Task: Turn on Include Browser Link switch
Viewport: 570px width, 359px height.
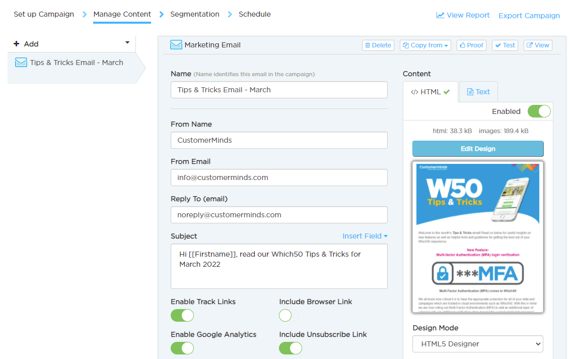Action: point(290,315)
